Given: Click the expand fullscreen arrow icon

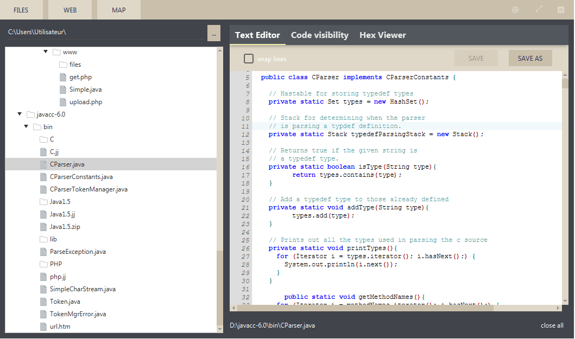Looking at the screenshot, I should tap(539, 10).
